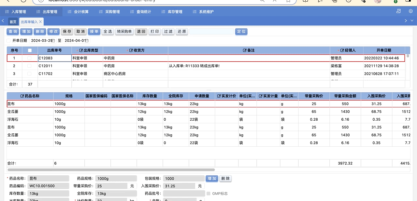Click the edit icon on 备注 header
This screenshot has width=417, height=201.
coord(245,50)
